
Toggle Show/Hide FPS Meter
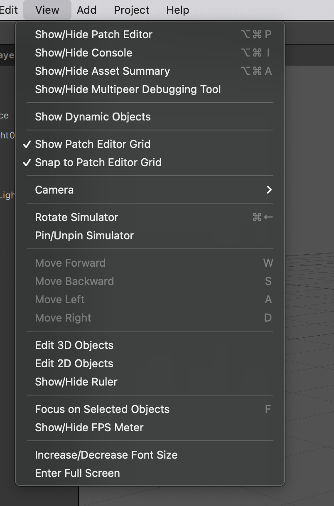pyautogui.click(x=89, y=427)
